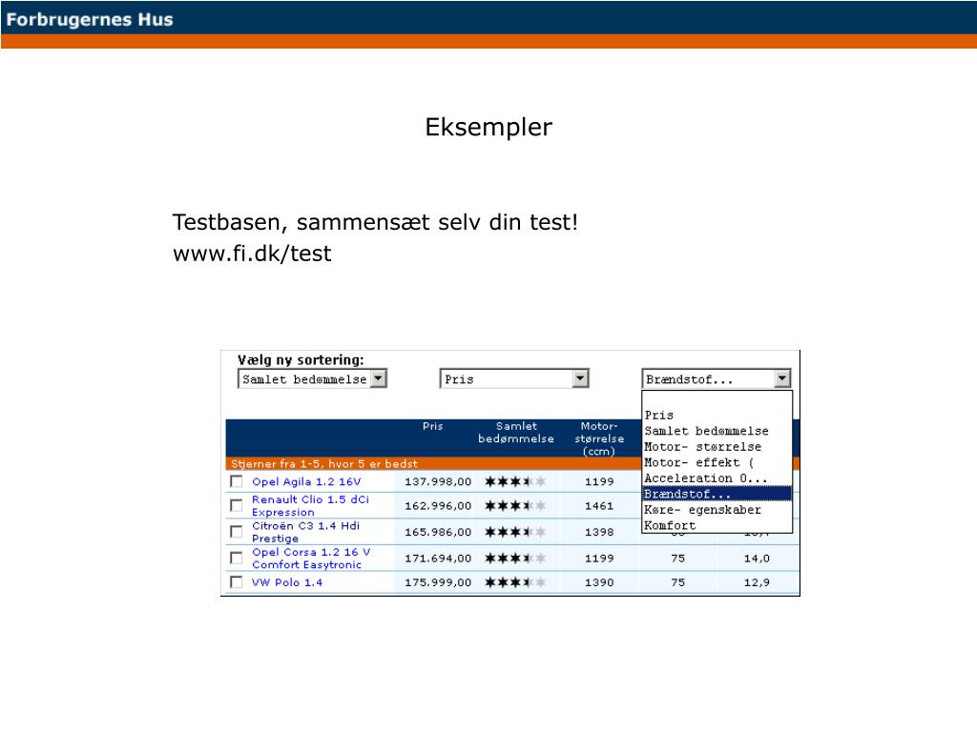Screen dimensions: 977x732
Task: Click price 175.999,00 cell
Action: click(x=438, y=582)
